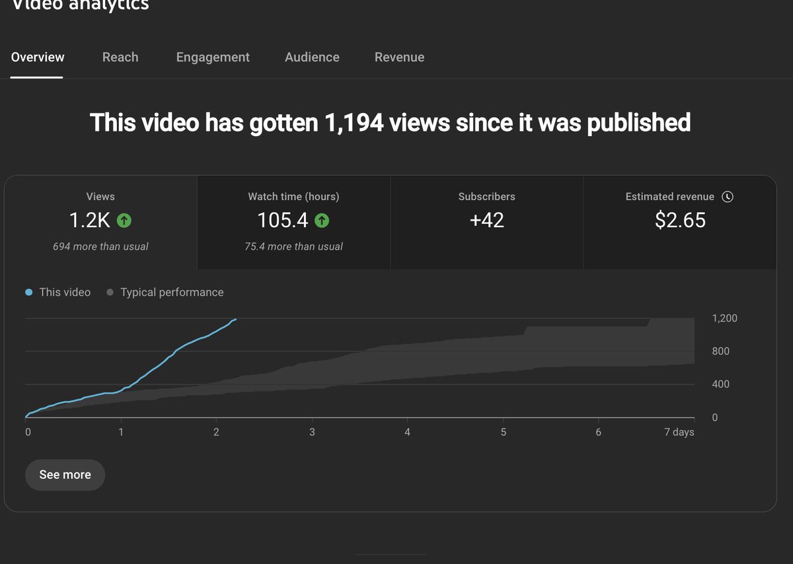Image resolution: width=793 pixels, height=564 pixels.
Task: Click the clock icon next to Estimated revenue
Action: click(x=728, y=197)
